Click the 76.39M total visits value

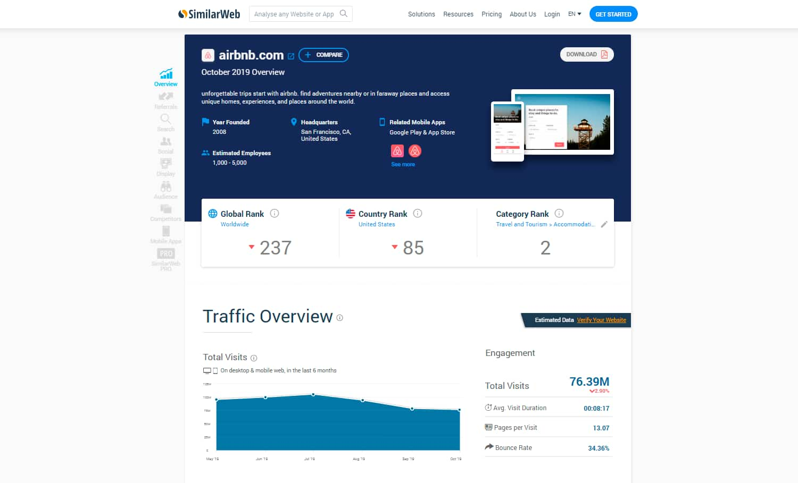(x=589, y=382)
